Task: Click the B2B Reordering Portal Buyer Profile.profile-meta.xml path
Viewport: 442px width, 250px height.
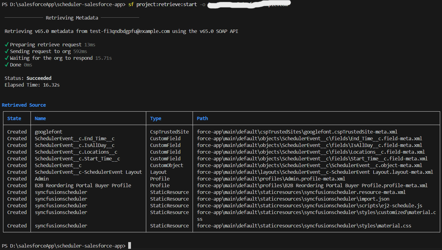Action: (312, 185)
